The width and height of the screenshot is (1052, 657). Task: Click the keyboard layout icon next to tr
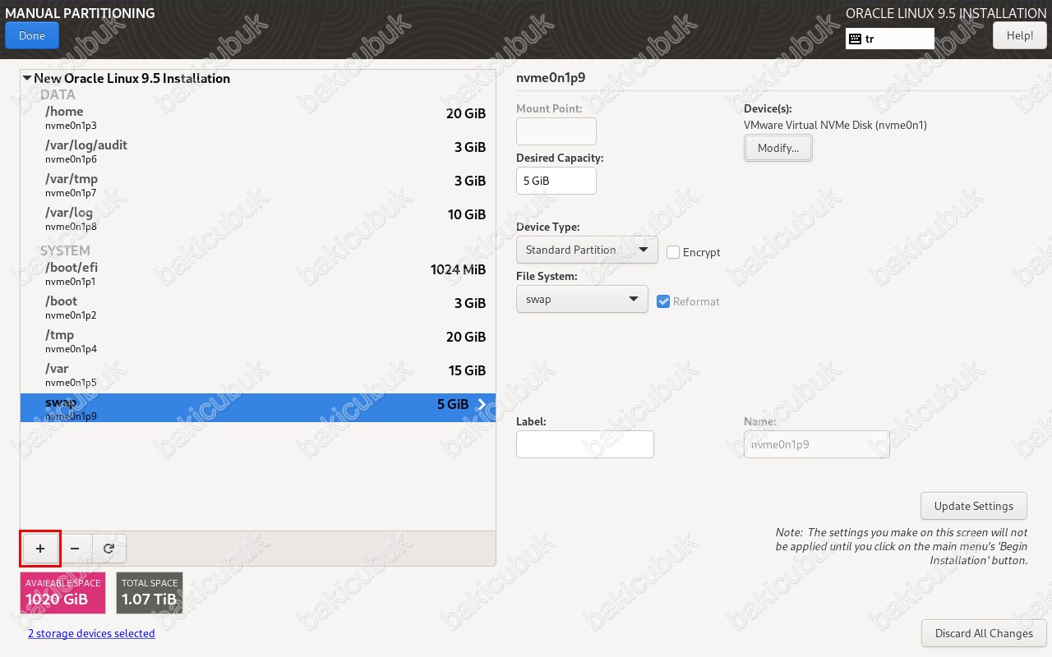pos(855,39)
